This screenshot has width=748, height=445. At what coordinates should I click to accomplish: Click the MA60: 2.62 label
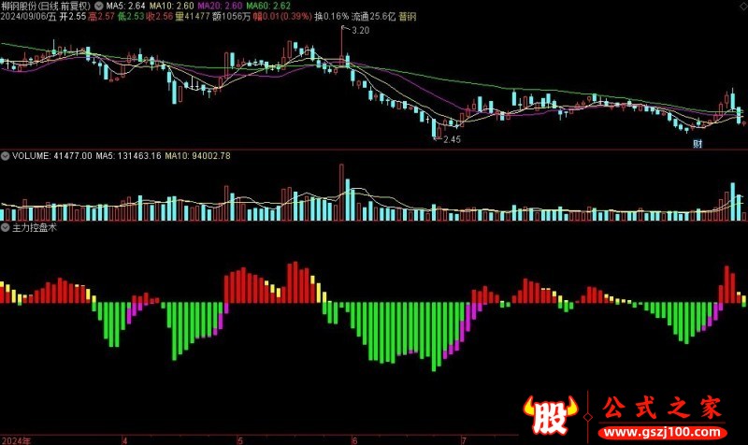268,6
